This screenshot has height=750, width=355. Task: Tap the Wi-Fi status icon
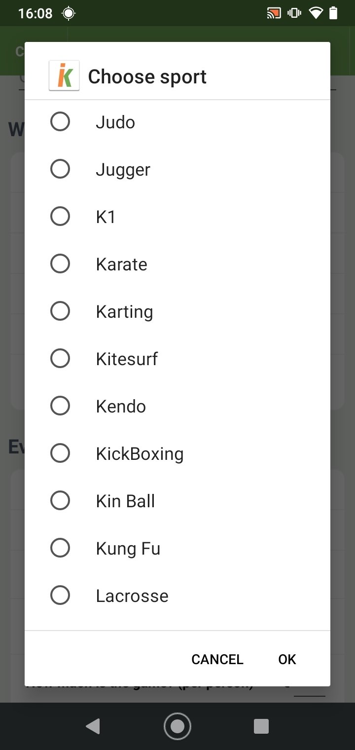316,13
